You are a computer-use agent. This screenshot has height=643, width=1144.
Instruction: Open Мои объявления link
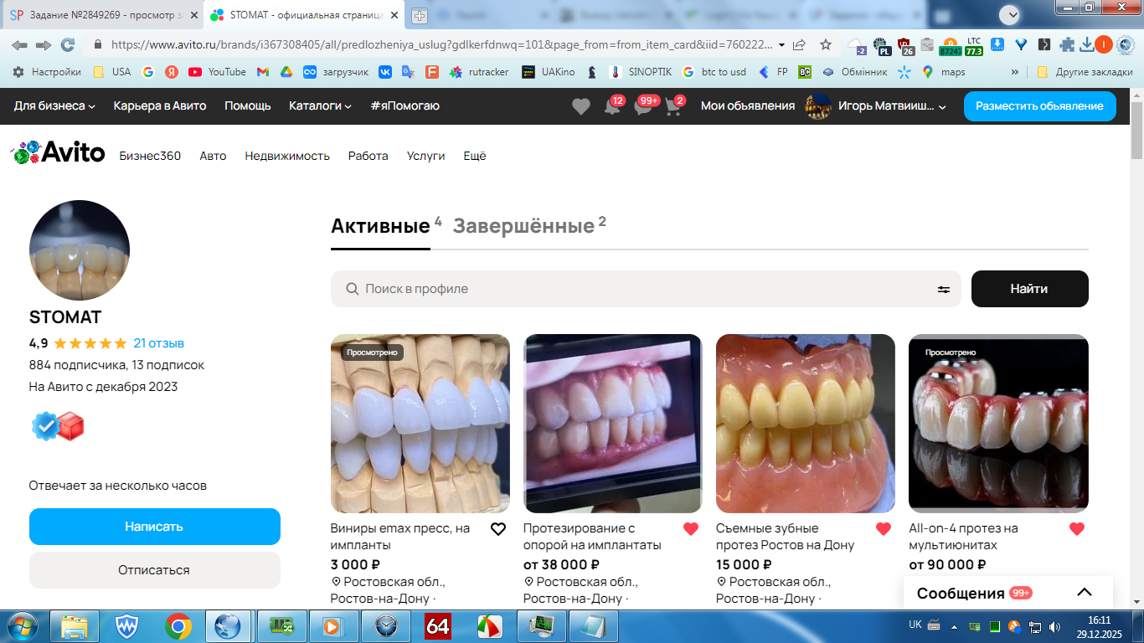[x=748, y=106]
